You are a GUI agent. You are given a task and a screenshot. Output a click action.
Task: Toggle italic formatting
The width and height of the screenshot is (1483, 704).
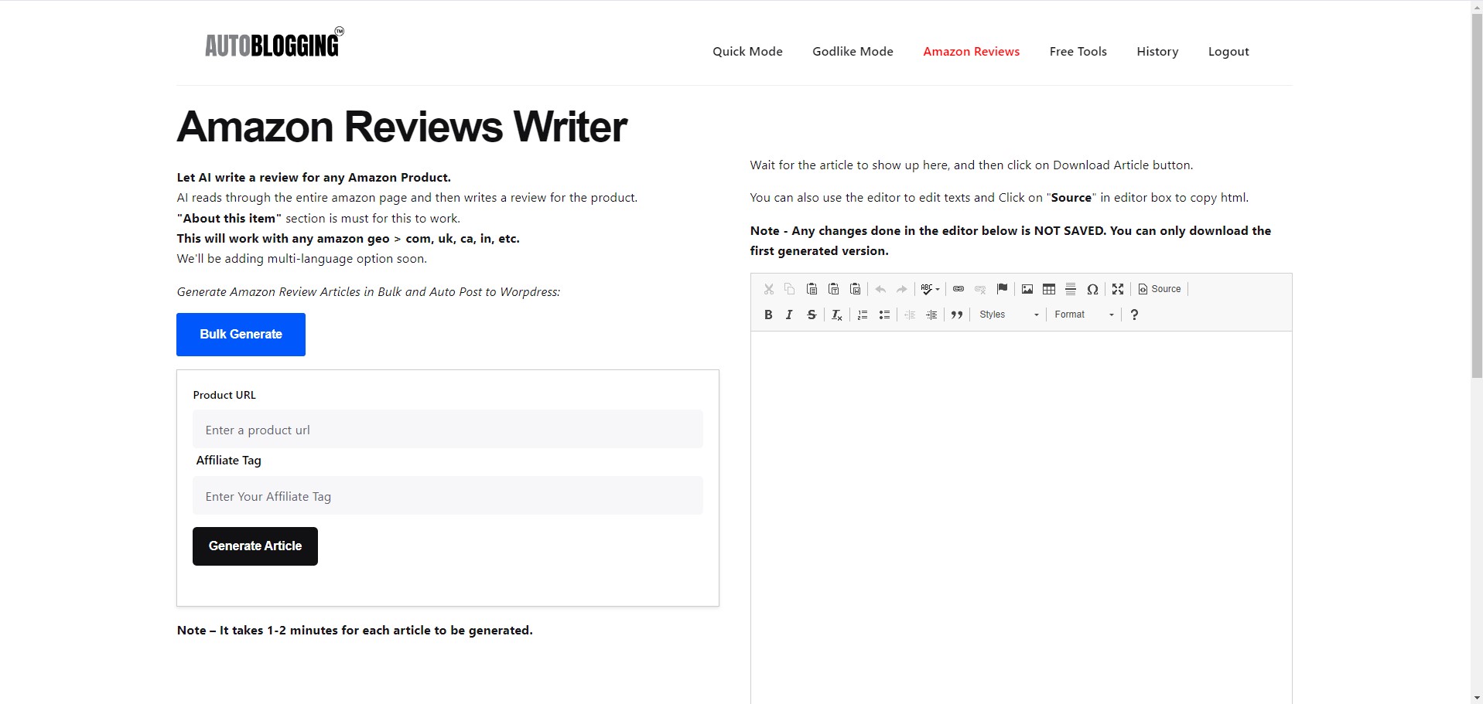(790, 315)
